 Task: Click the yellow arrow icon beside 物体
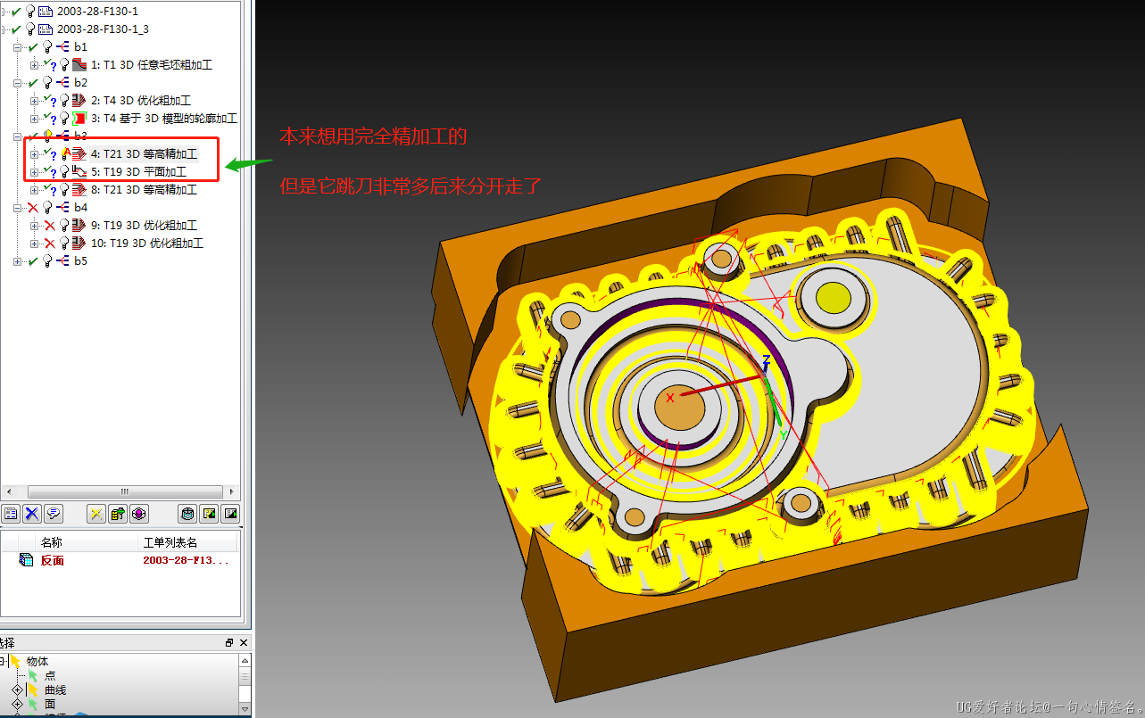(x=15, y=662)
